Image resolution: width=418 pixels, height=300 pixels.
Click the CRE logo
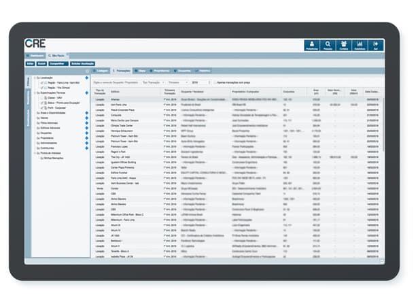(35, 44)
